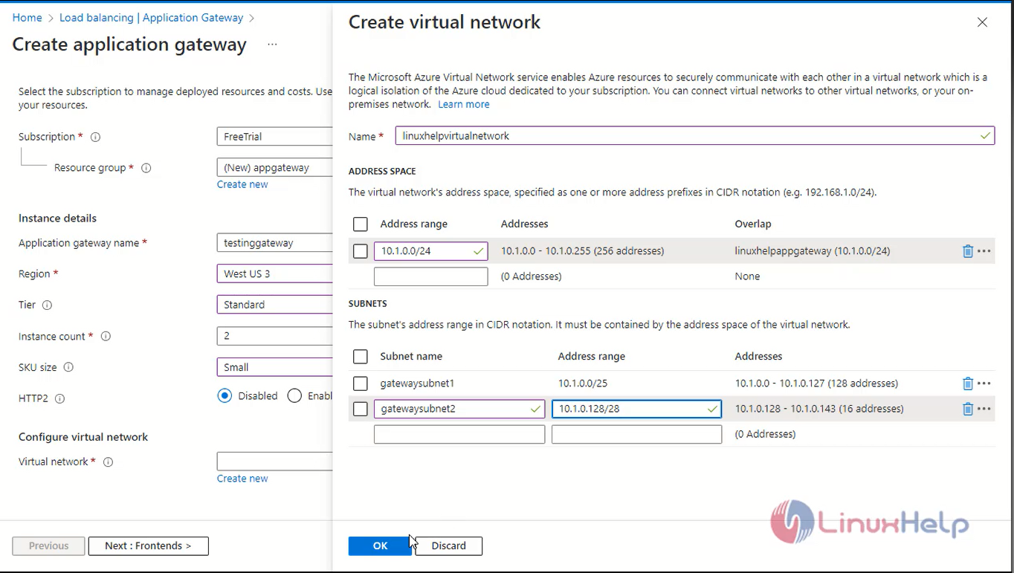Open the SKU size dropdown showing Small

click(x=274, y=367)
